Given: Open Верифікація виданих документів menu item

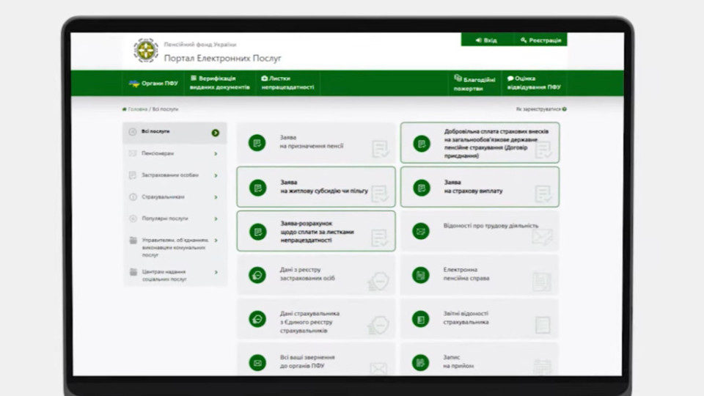Looking at the screenshot, I should (x=219, y=83).
